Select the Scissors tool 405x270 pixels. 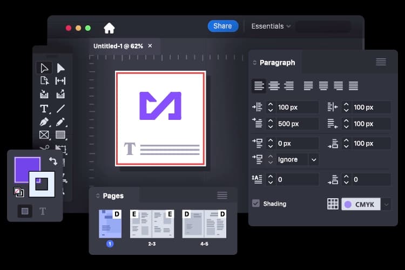(45, 148)
